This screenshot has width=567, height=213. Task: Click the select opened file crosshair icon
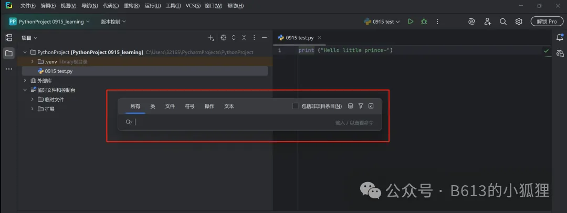point(224,38)
